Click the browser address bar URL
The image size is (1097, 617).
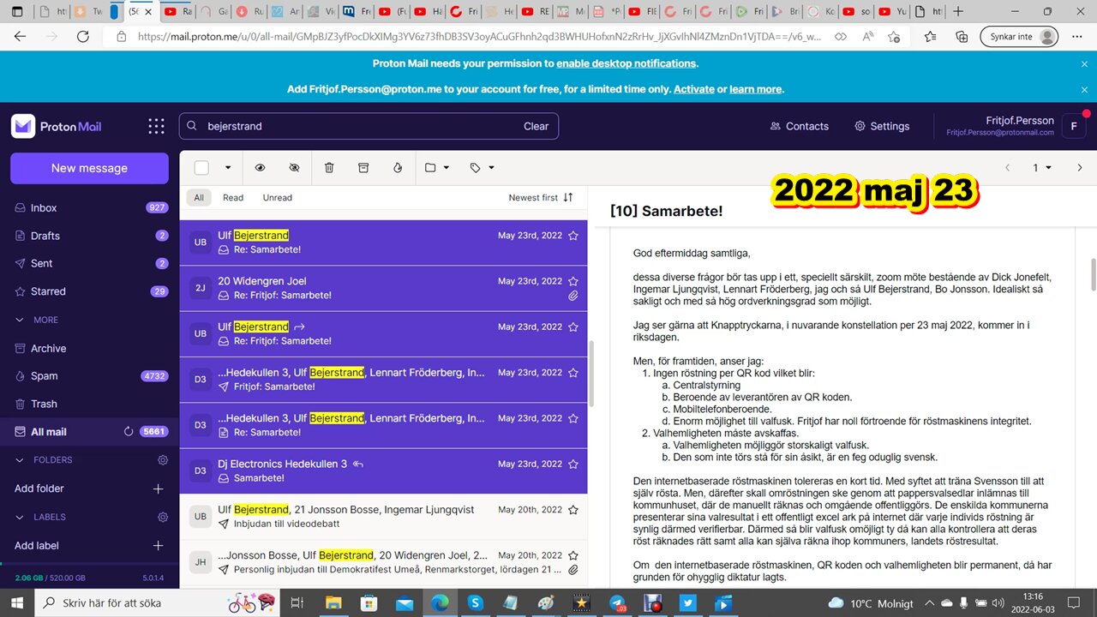click(x=480, y=37)
